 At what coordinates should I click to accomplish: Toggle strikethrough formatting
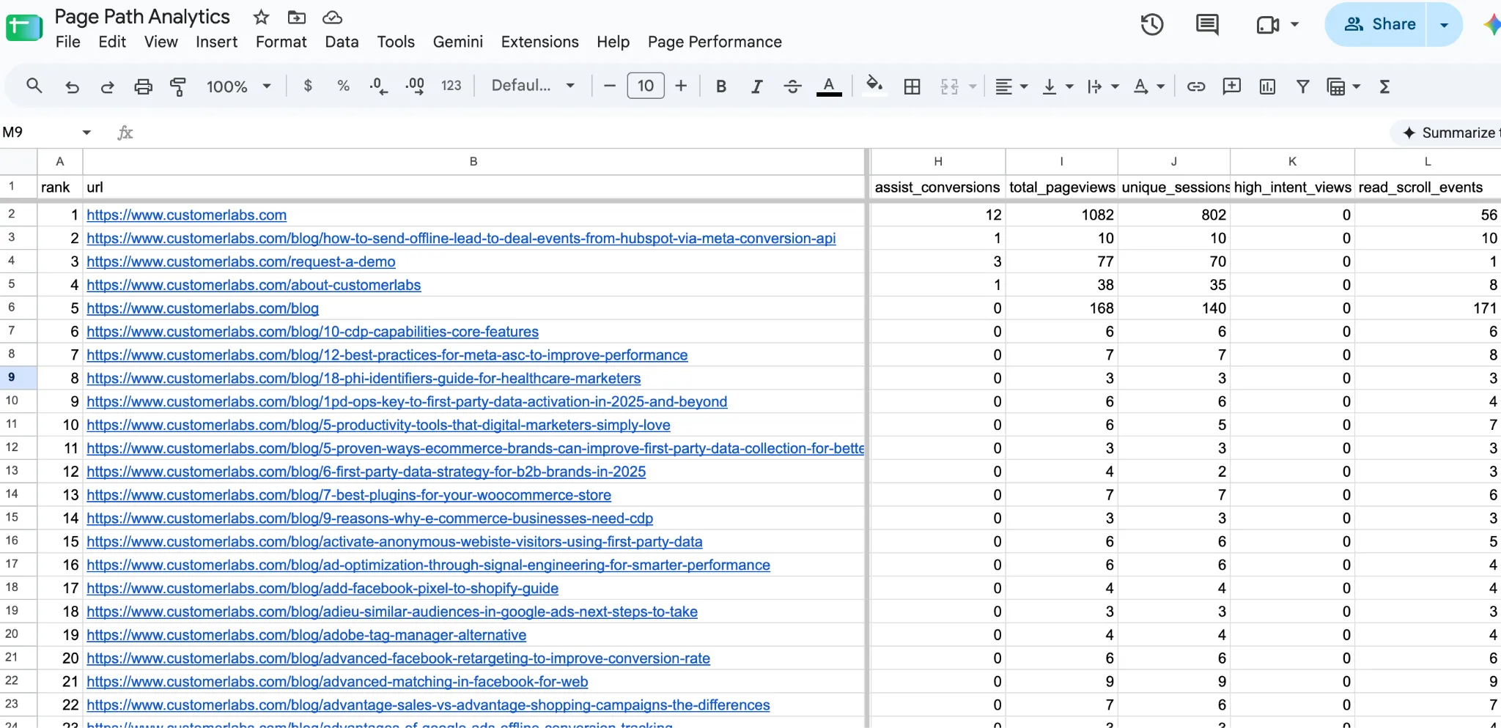tap(792, 86)
